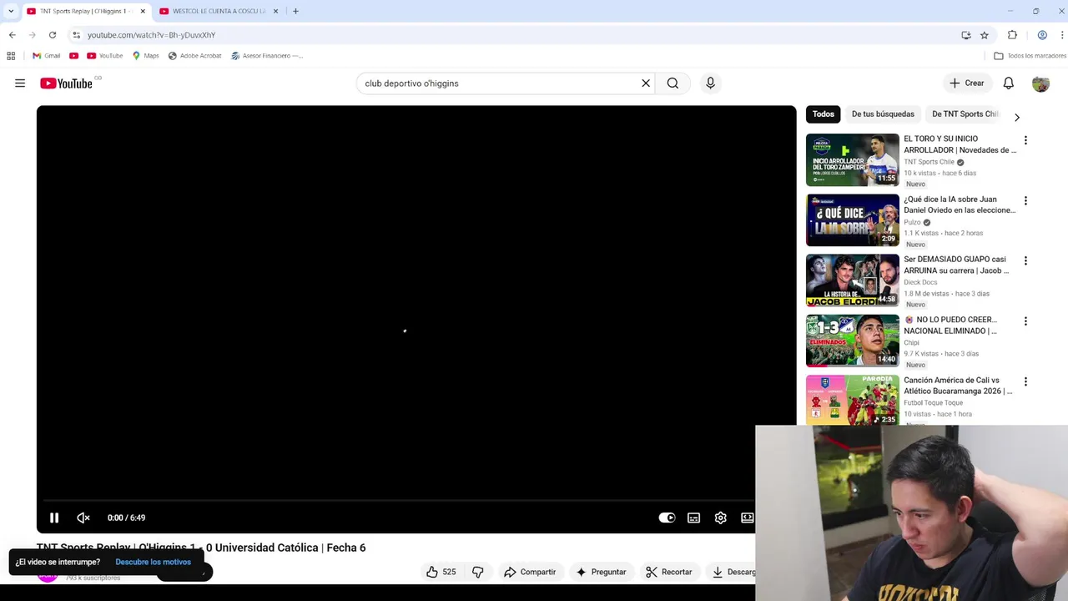This screenshot has height=601, width=1068.
Task: Open the YouTube bookmark labeled YouTube
Action: (104, 56)
